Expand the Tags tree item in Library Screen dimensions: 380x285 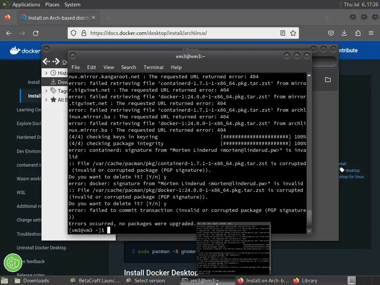46,91
